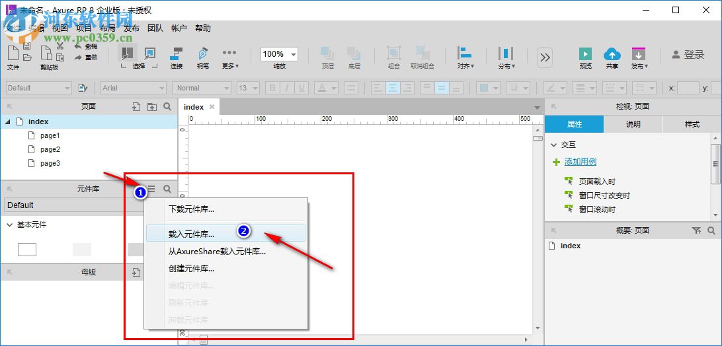
Task: Redo with the 重做 arrow
Action: coord(86,57)
